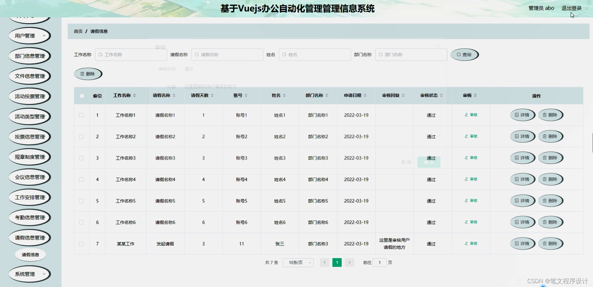The width and height of the screenshot is (593, 287).
Task: Open the 10条/页 page size dropdown
Action: pos(298,263)
